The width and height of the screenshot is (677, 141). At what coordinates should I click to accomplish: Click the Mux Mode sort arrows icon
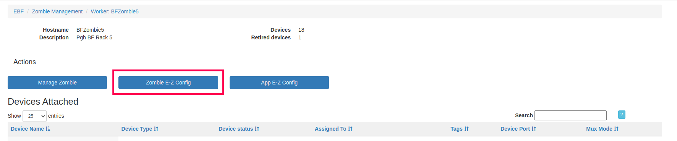coord(616,129)
